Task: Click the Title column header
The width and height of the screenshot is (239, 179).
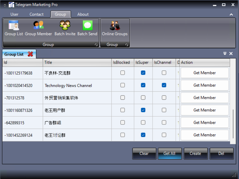Action: point(77,62)
